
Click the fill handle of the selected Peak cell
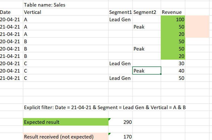[x=161, y=74]
